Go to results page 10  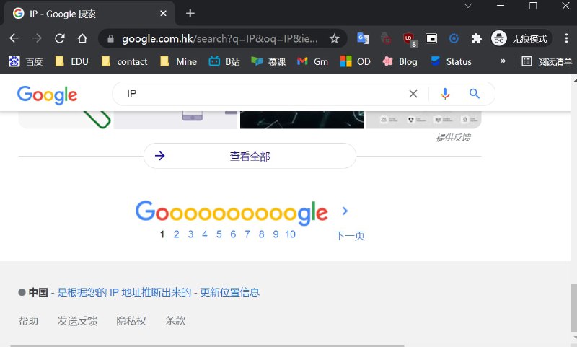tap(291, 234)
